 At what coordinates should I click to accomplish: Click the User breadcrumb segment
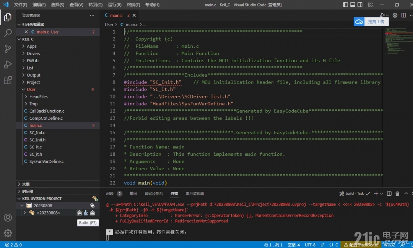click(x=109, y=24)
